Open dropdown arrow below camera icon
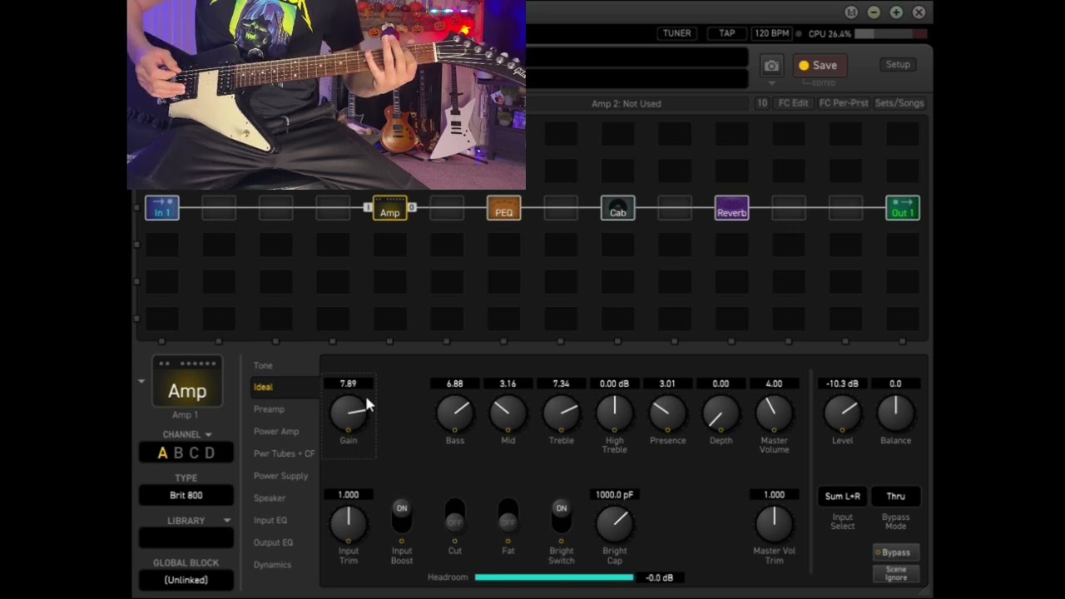 (x=771, y=83)
